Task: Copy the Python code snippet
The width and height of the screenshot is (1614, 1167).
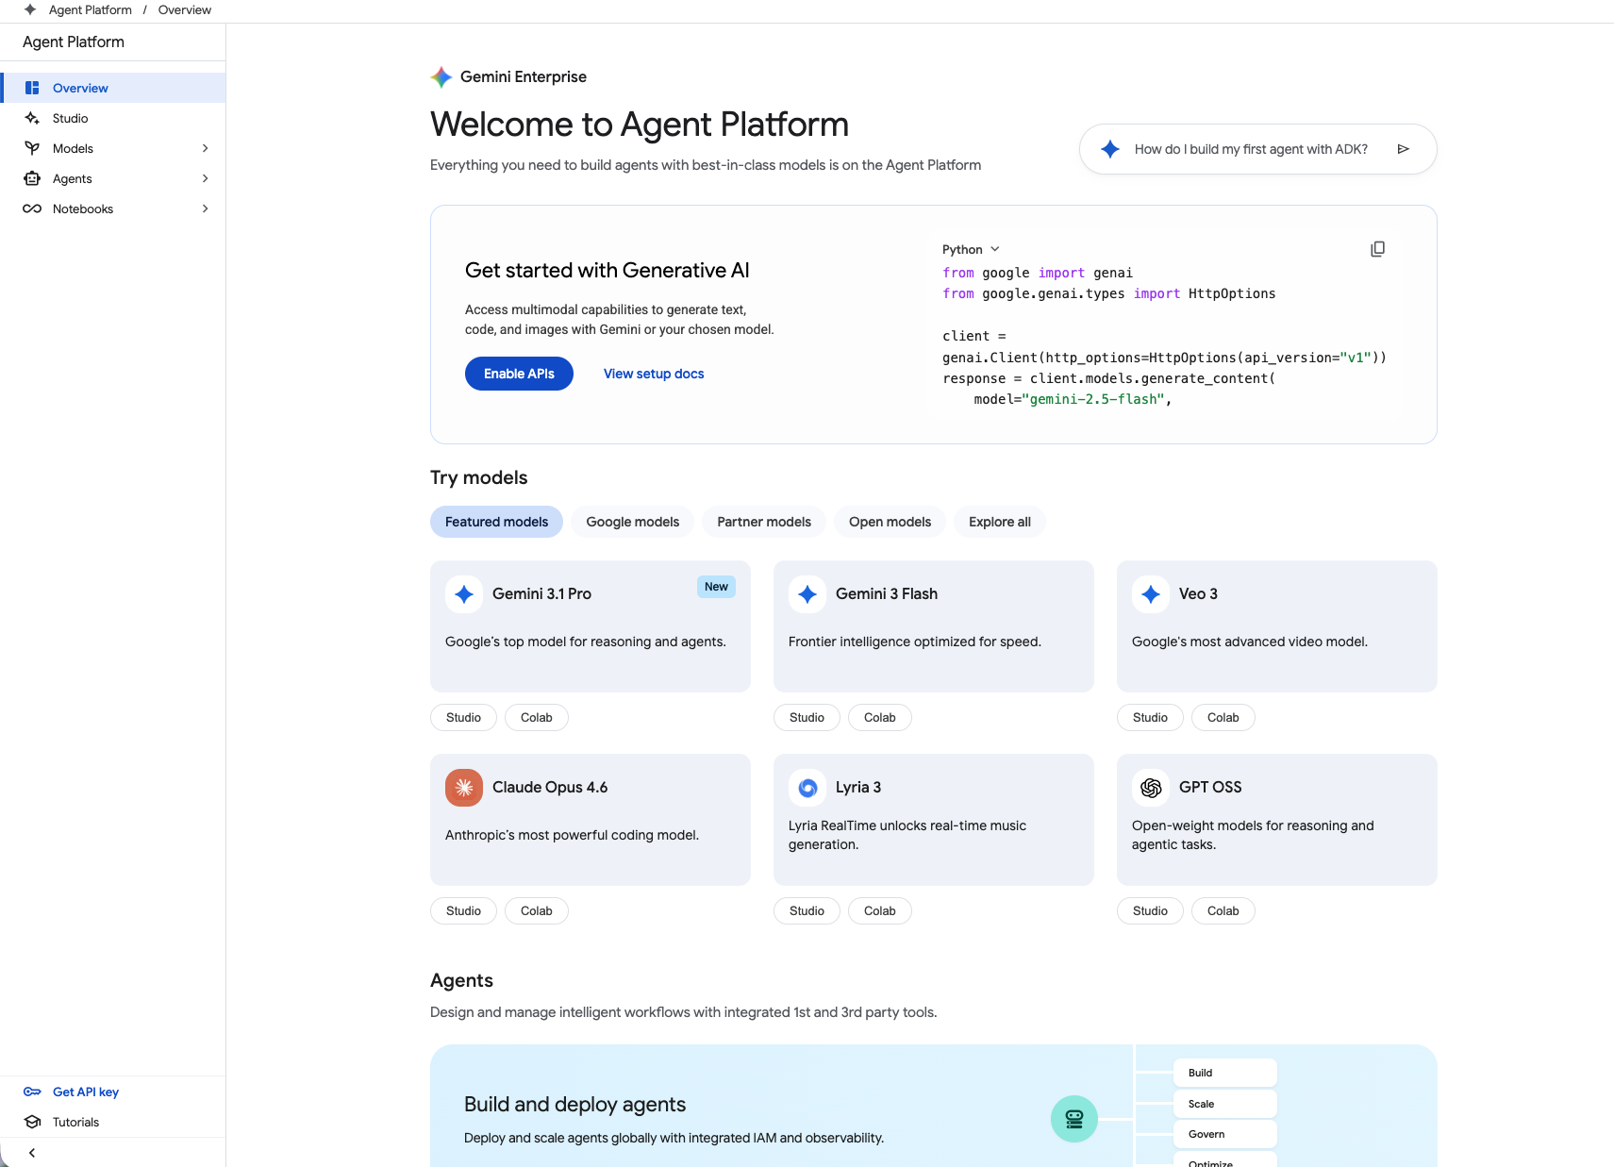Action: 1378,248
